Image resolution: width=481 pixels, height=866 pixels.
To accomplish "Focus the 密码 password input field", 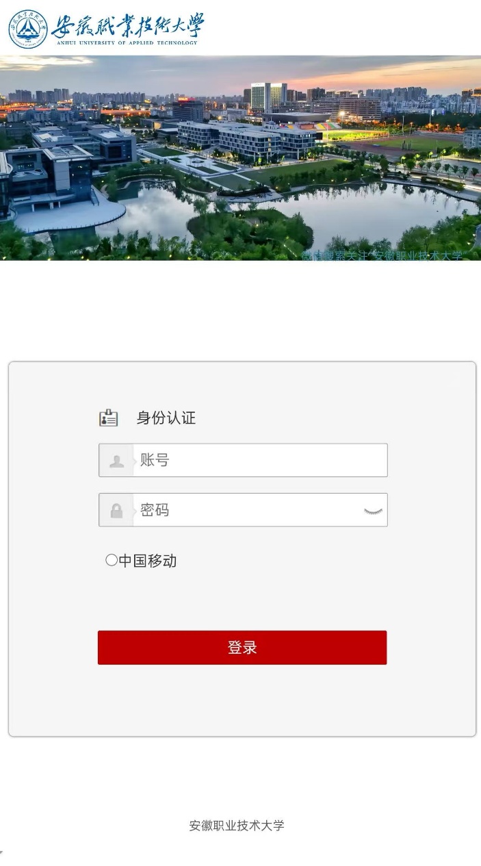I will (x=244, y=510).
